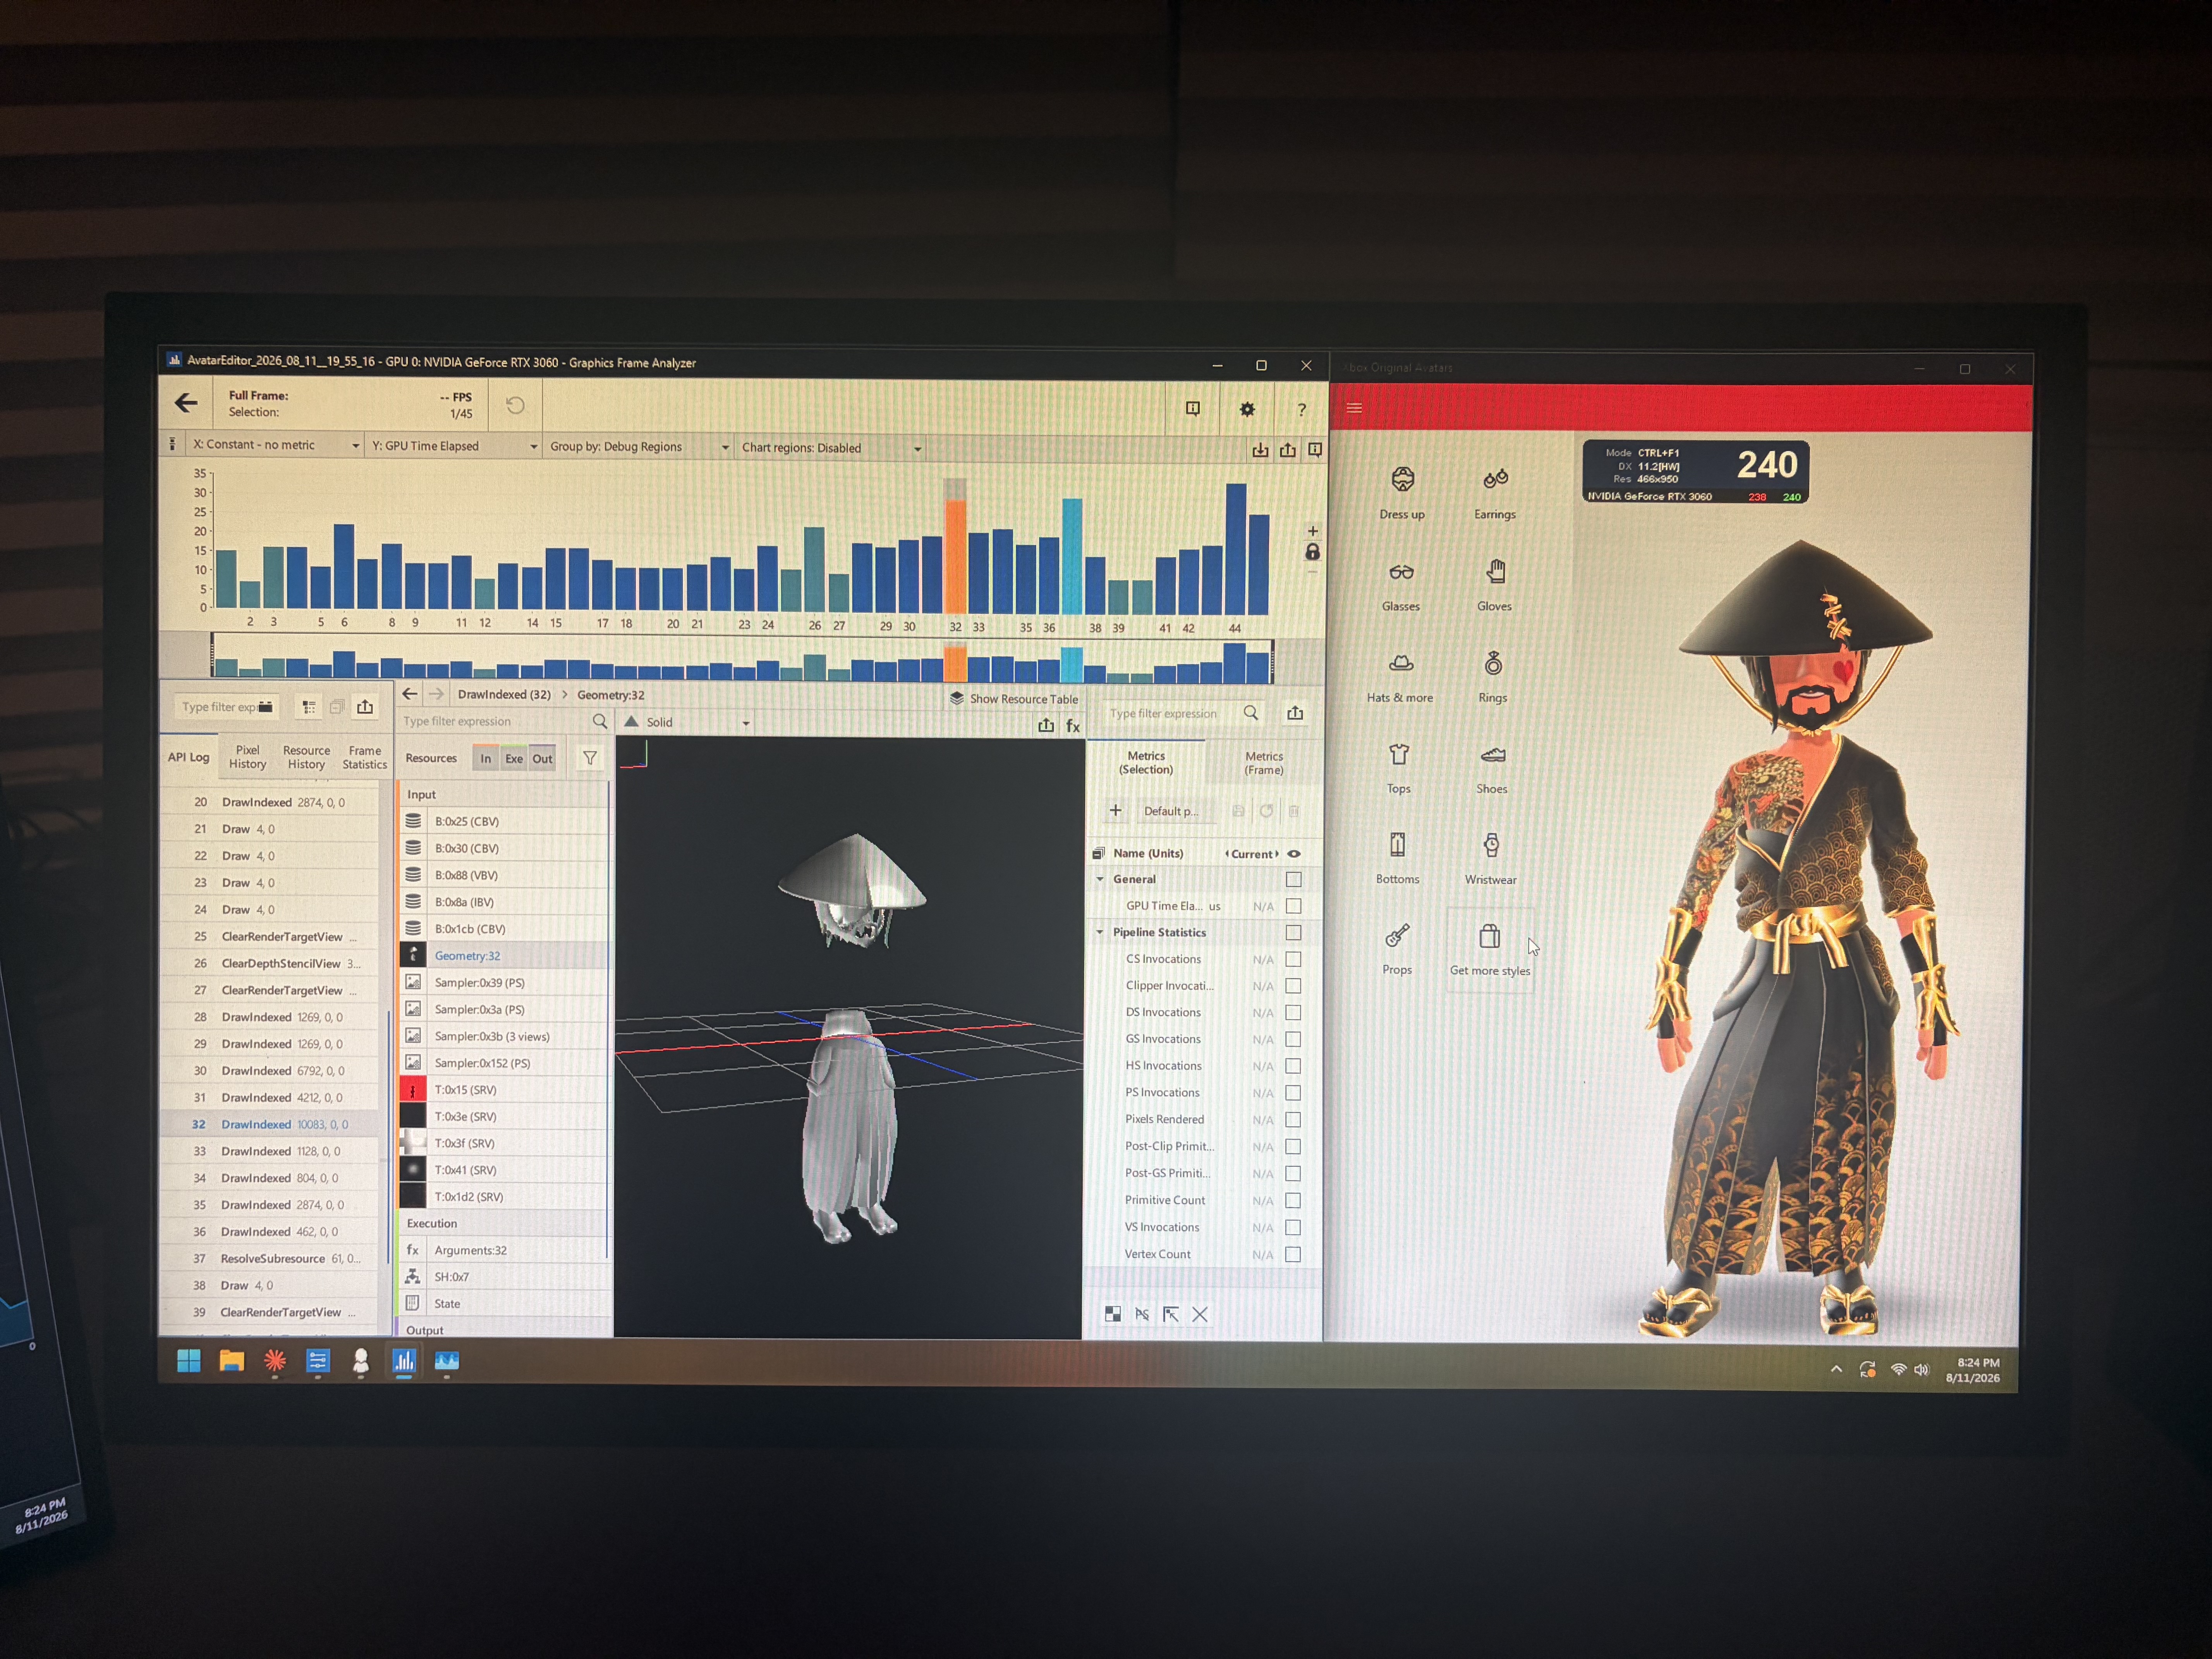Select the T:0x15 (SRV) texture resource
The image size is (2212, 1659).
pos(503,1090)
